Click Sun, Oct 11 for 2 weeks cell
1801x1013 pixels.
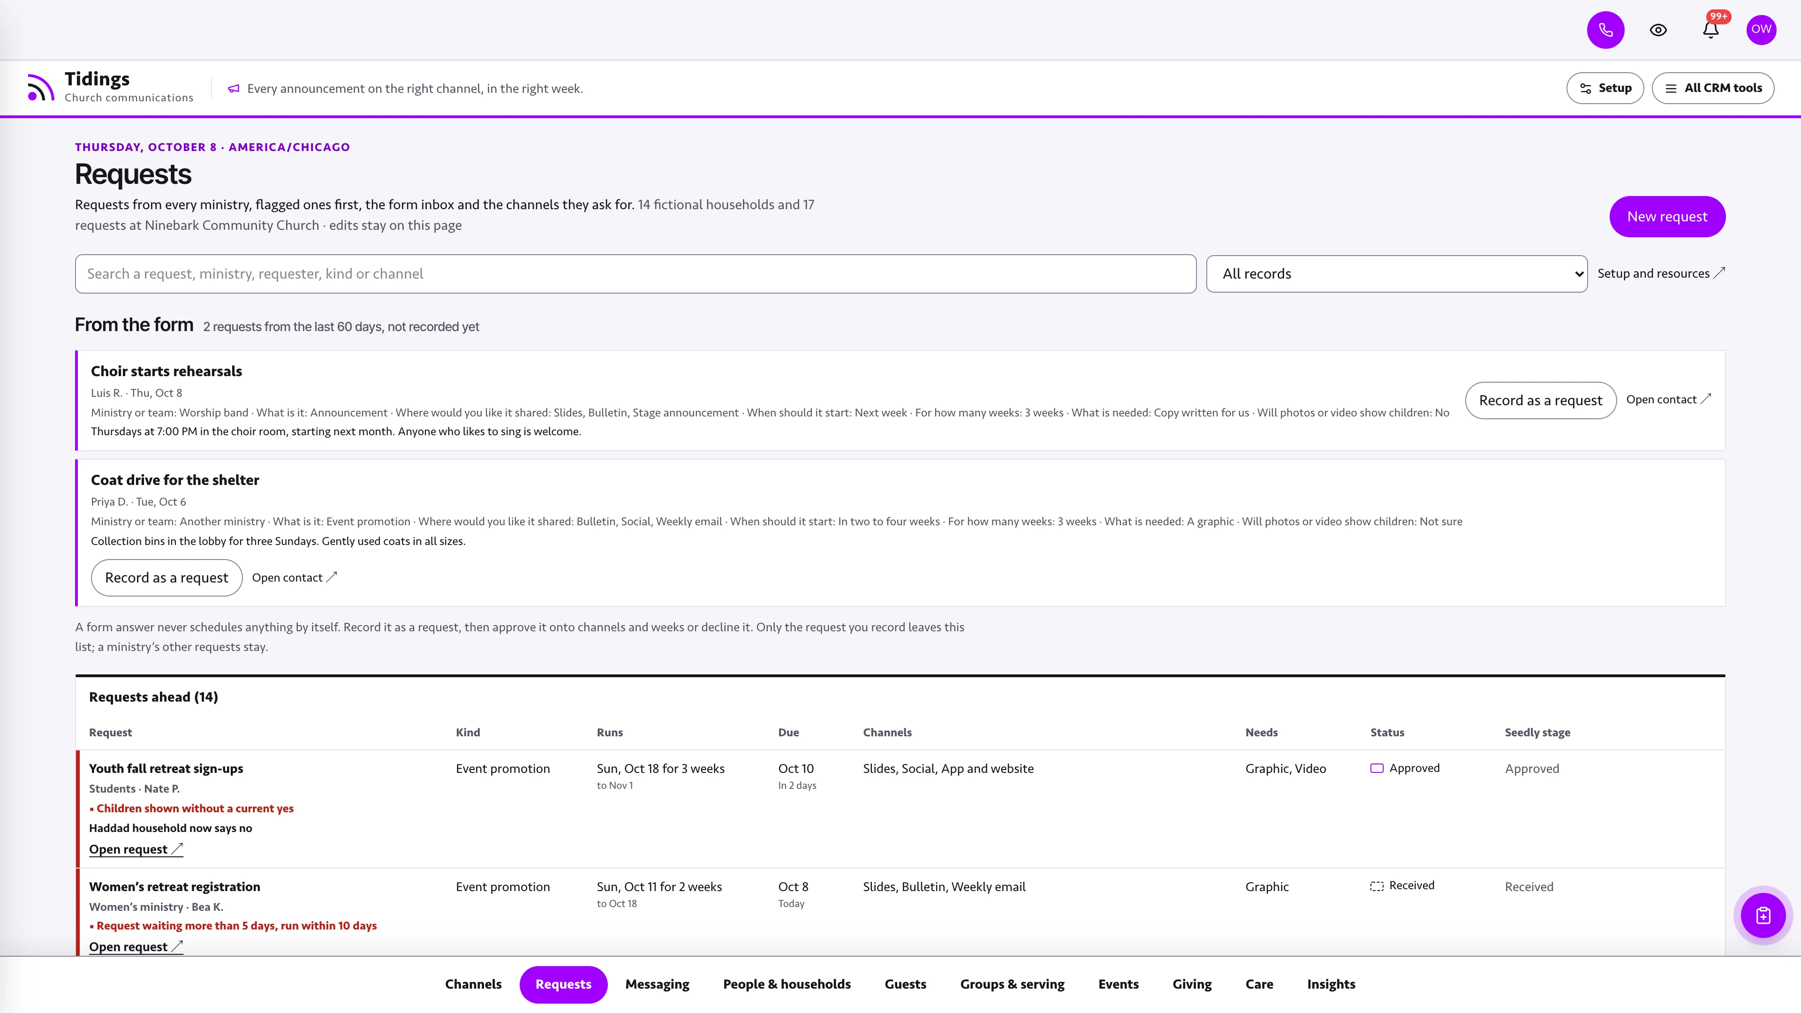(659, 887)
